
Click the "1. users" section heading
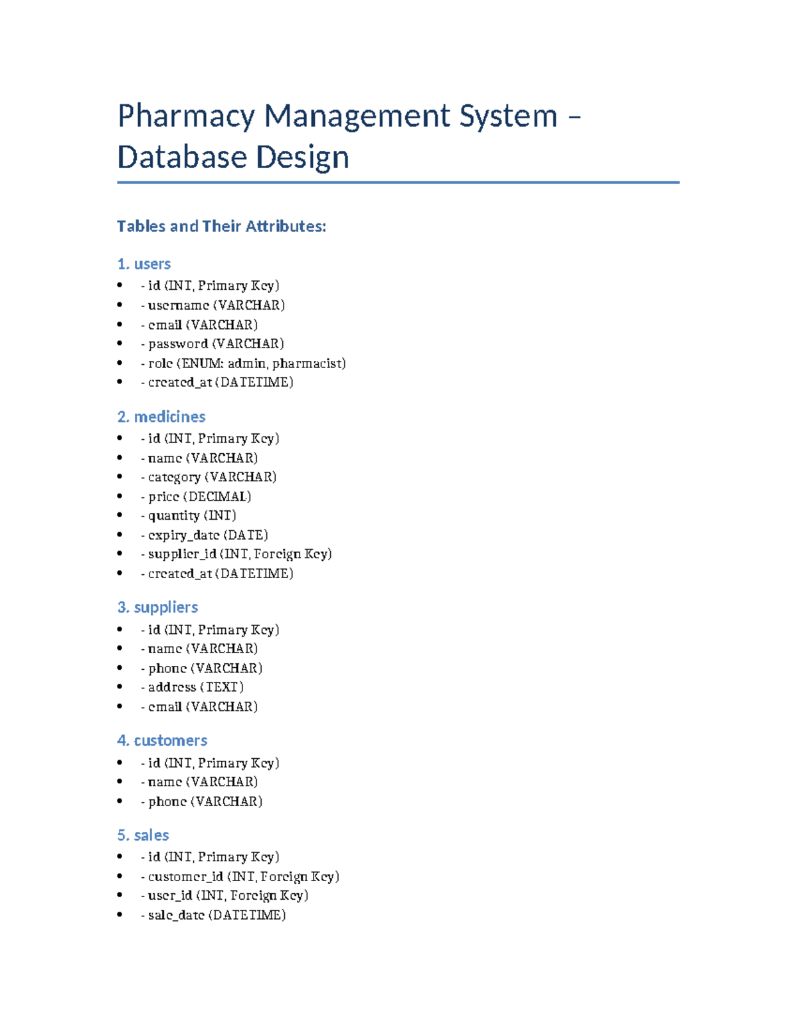(143, 264)
